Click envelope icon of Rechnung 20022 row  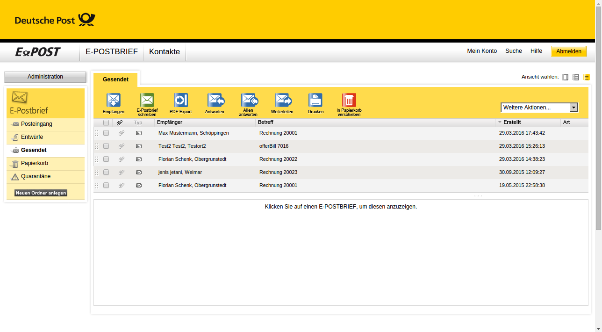tap(139, 159)
